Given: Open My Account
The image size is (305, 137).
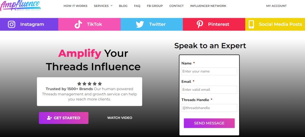Looking at the screenshot, I should 276,6.
